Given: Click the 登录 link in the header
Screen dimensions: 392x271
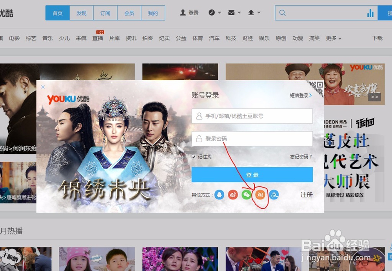Looking at the screenshot, I should [x=193, y=13].
